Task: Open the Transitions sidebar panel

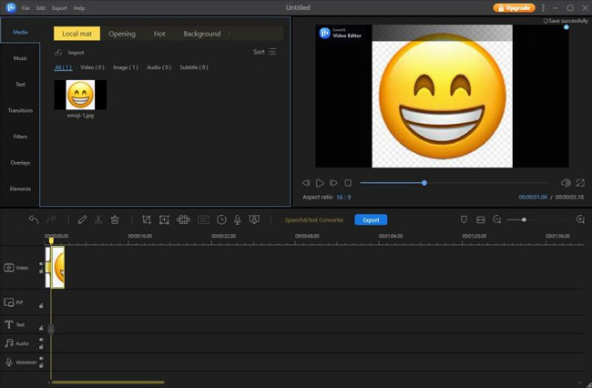Action: click(x=20, y=110)
